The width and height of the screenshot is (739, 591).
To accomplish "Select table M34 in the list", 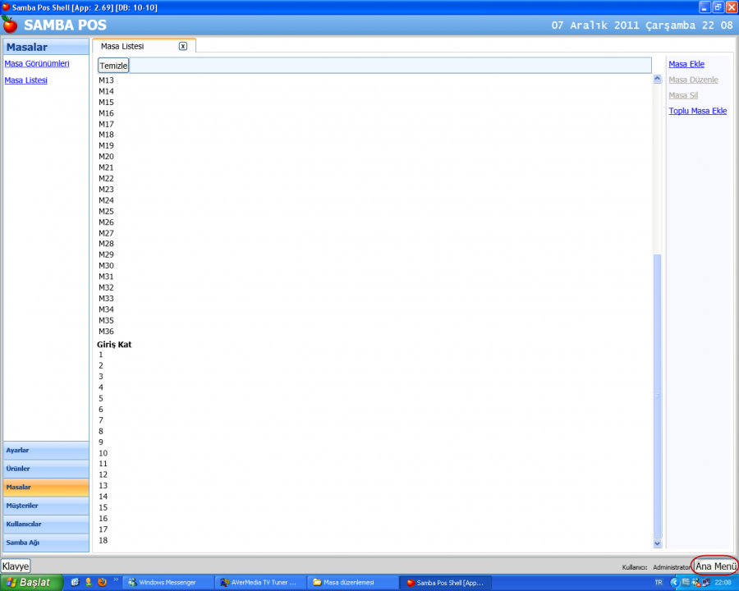I will [106, 309].
